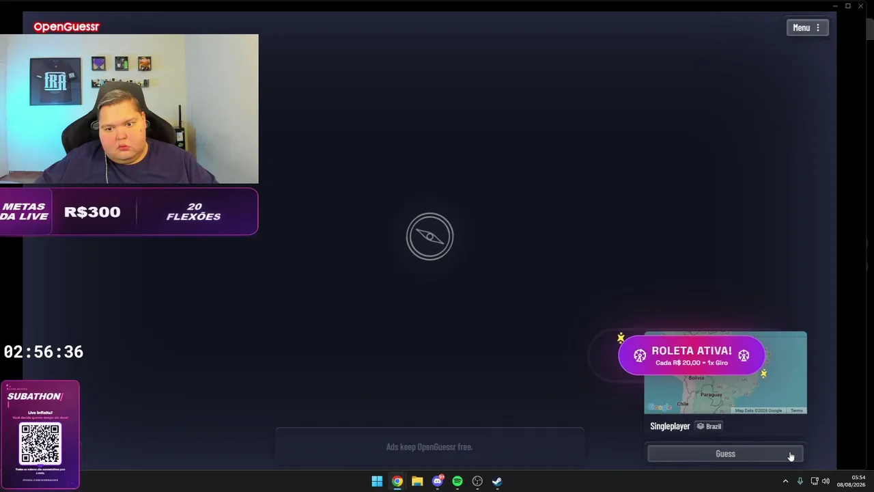874x492 pixels.
Task: Switch to Google Chrome in the taskbar
Action: [397, 481]
